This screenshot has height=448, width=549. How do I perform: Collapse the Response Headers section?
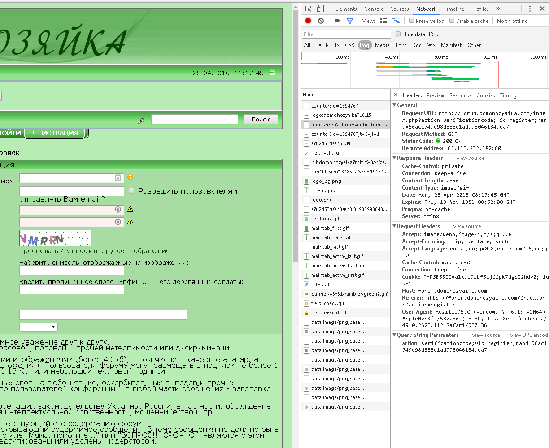(x=395, y=158)
